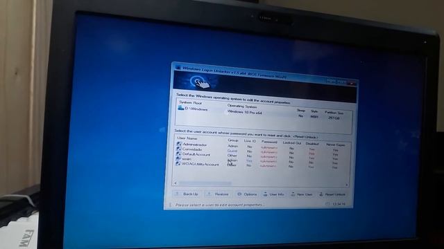
Task: Click the Locked Out column header
Action: pos(291,143)
